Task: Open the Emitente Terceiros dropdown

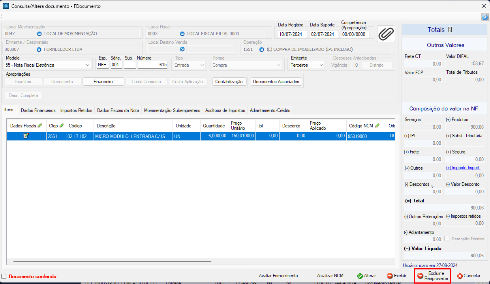Action: [321, 65]
